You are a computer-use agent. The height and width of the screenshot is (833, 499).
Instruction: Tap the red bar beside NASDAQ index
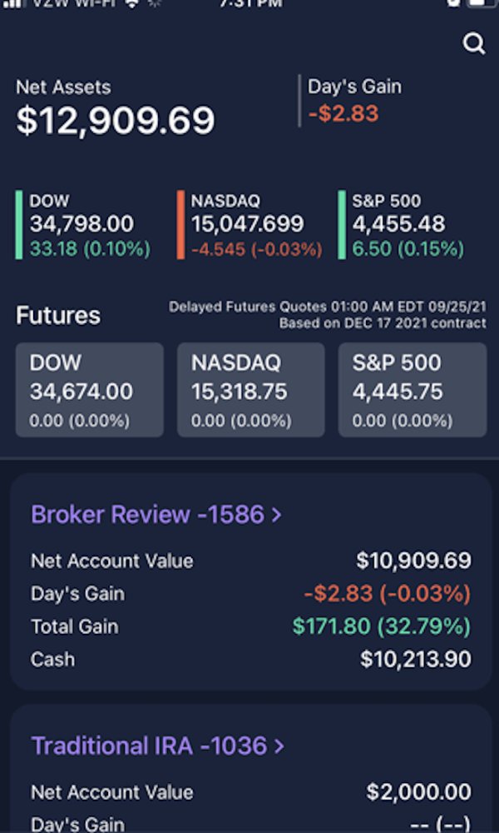pos(180,224)
